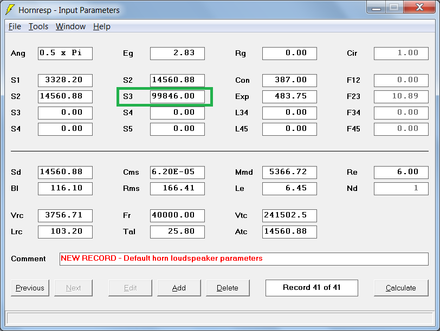This screenshot has width=440, height=331.
Task: Click the L45 input field
Action: (x=289, y=129)
